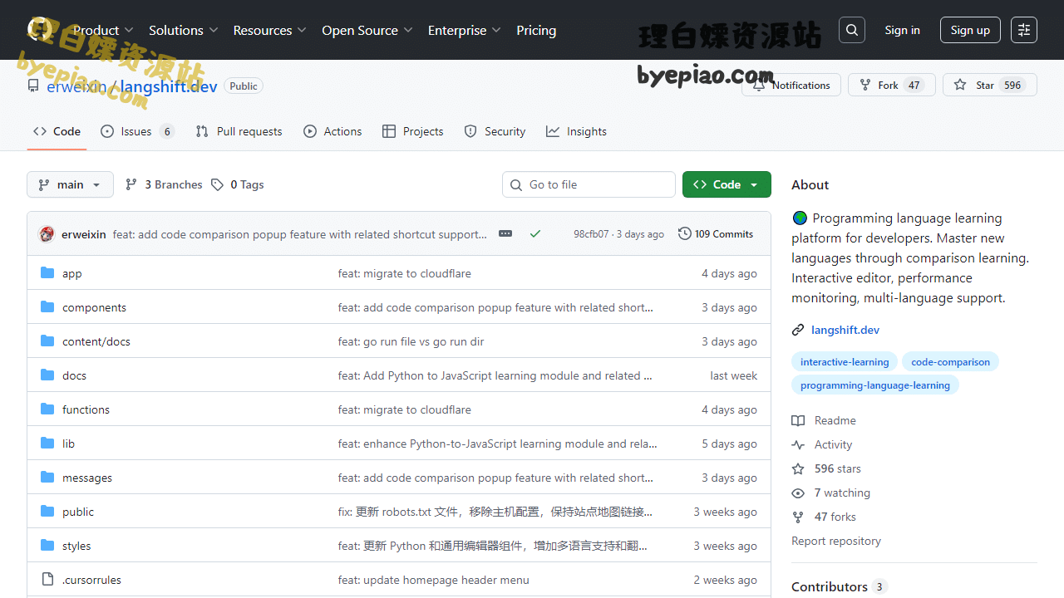Click the Readme book icon
This screenshot has width=1064, height=598.
pos(798,421)
